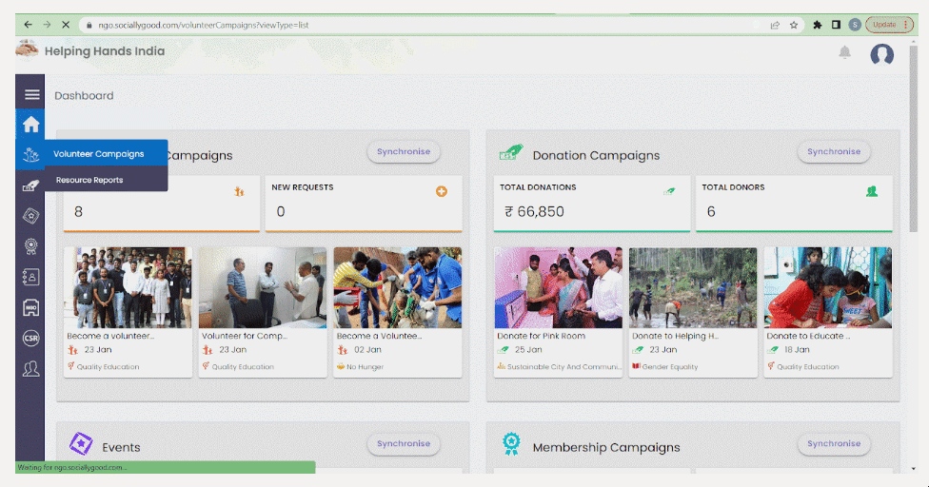This screenshot has width=929, height=487.
Task: Open the Donate to Educate card image
Action: (x=828, y=287)
